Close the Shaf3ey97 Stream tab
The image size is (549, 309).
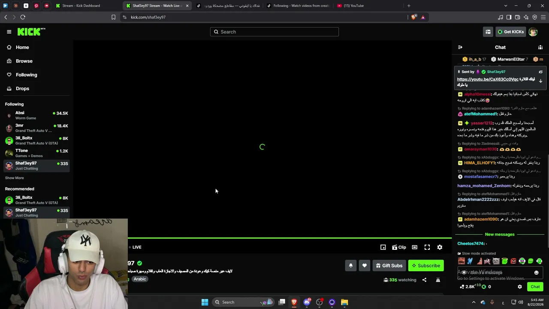[187, 6]
